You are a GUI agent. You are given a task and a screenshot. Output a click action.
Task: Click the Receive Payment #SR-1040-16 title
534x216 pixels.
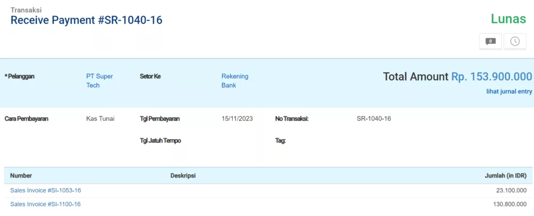pos(87,20)
